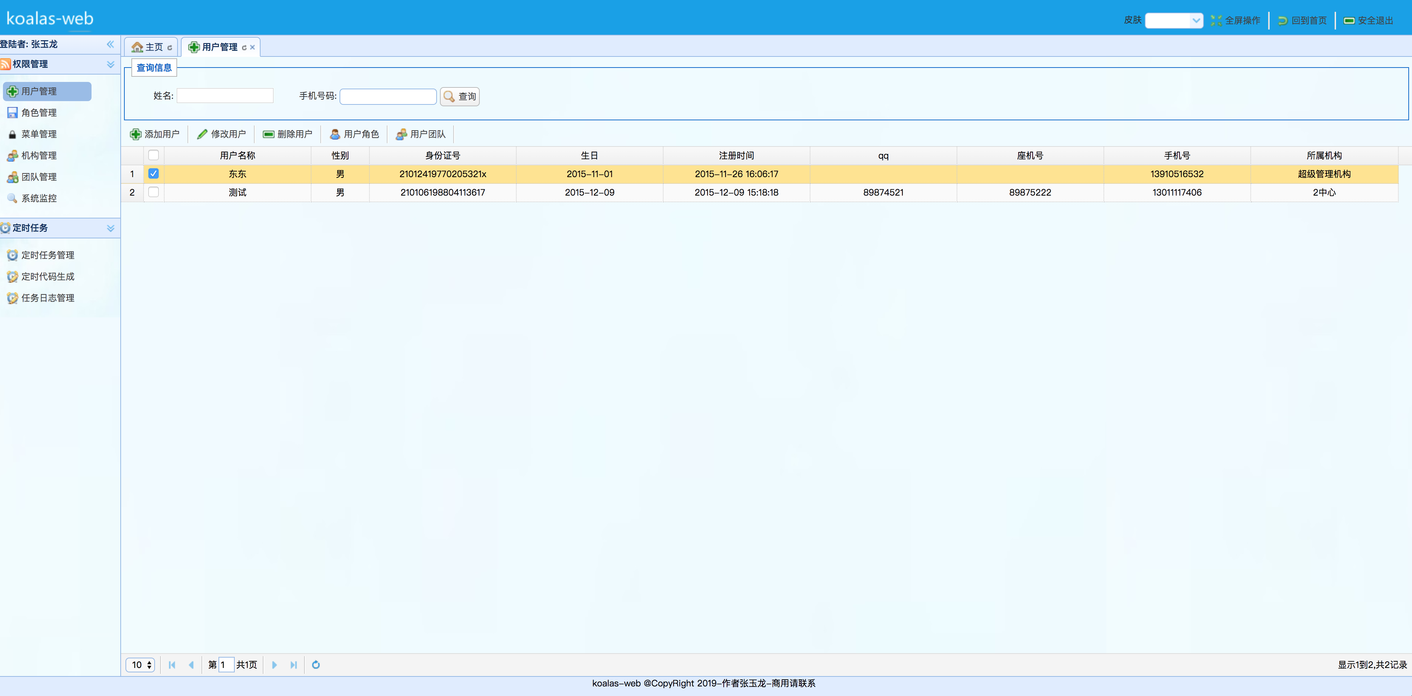Sort by 性别 column header

tap(340, 156)
